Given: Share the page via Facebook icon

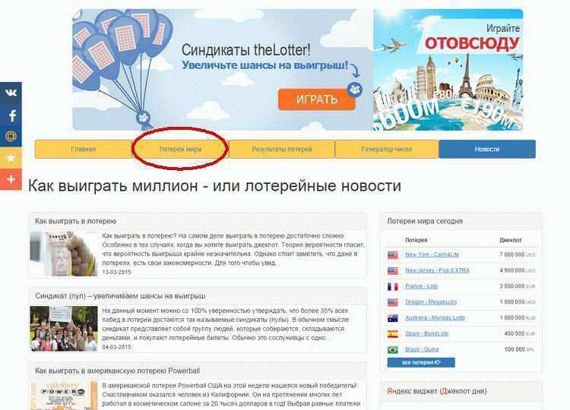Looking at the screenshot, I should (11, 115).
